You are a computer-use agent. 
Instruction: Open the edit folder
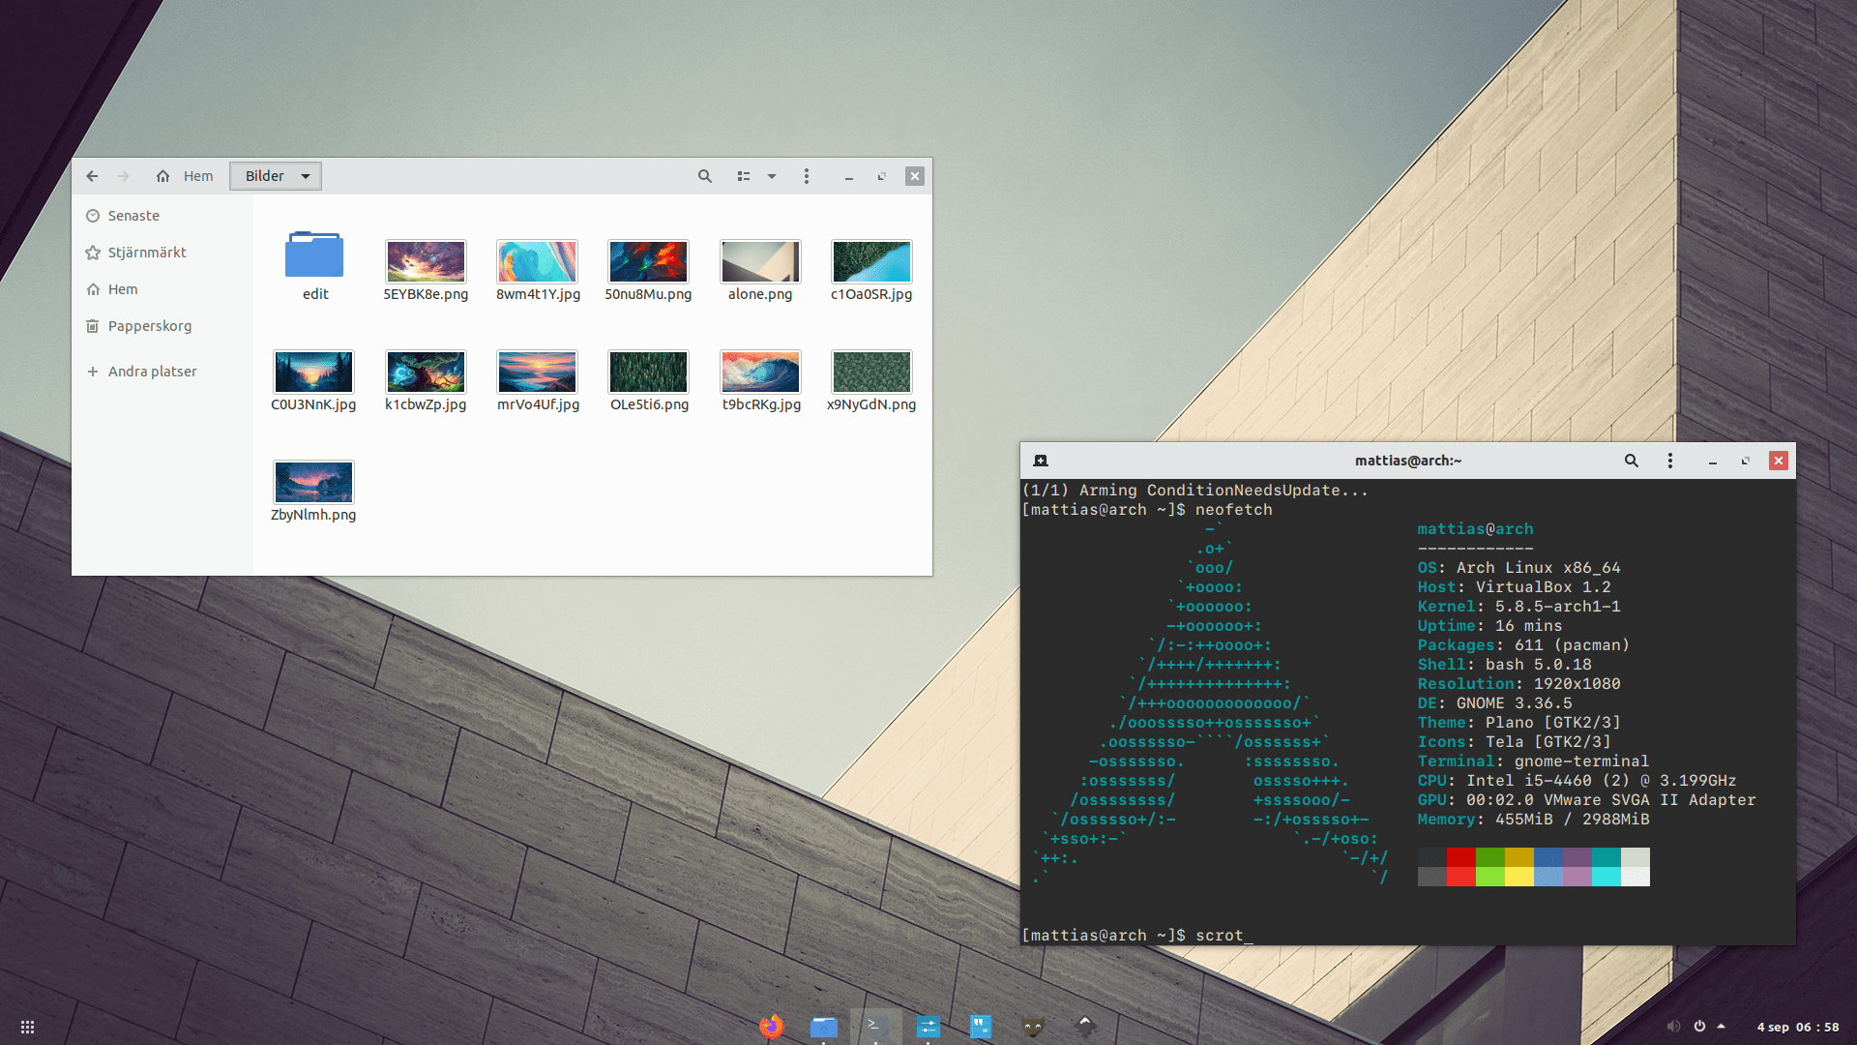[314, 256]
